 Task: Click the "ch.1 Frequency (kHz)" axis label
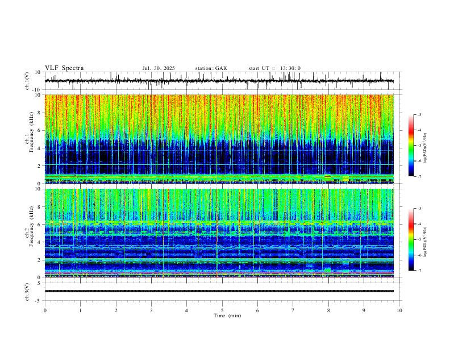pos(30,132)
